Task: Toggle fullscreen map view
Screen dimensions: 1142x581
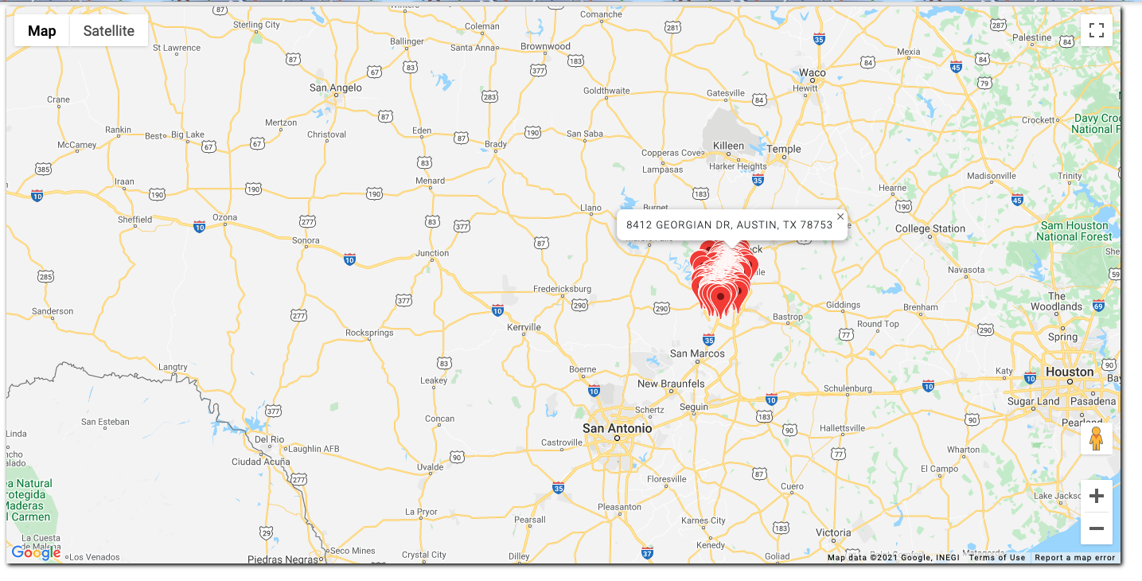Action: coord(1096,30)
